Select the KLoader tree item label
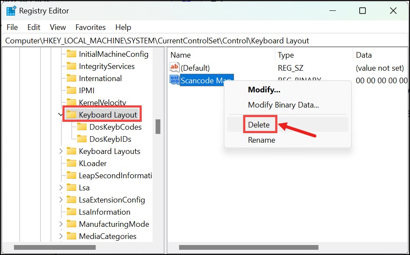 coord(93,163)
